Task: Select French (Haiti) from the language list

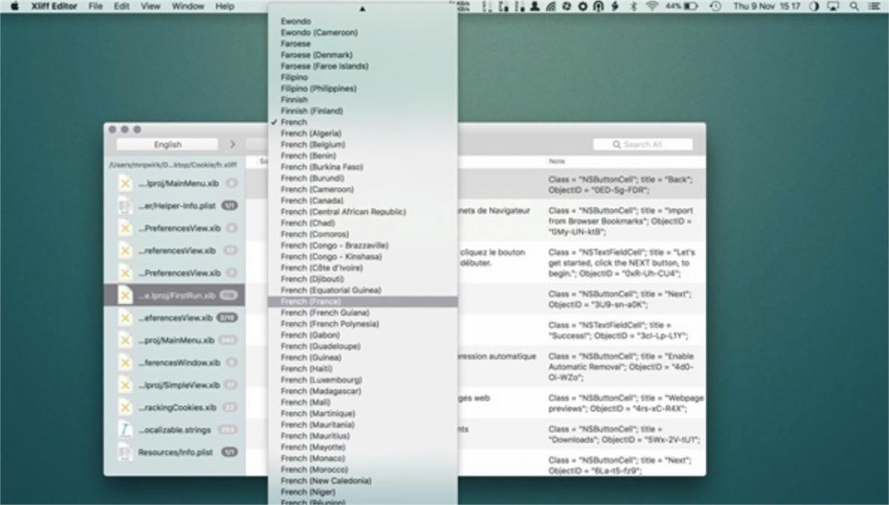Action: click(363, 369)
